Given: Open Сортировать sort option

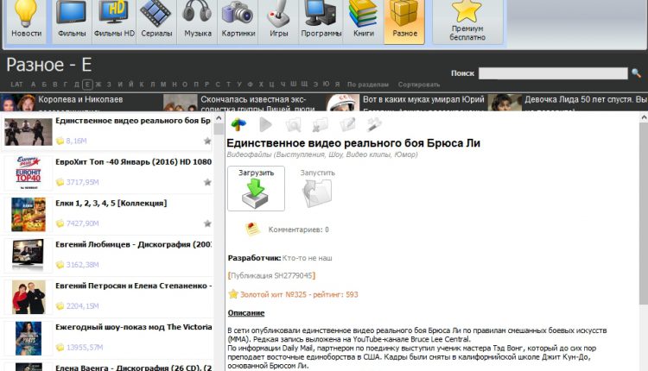Looking at the screenshot, I should pos(419,85).
